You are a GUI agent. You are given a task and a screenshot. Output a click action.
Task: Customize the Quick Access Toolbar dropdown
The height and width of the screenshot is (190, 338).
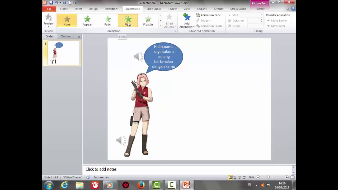[x=75, y=3]
